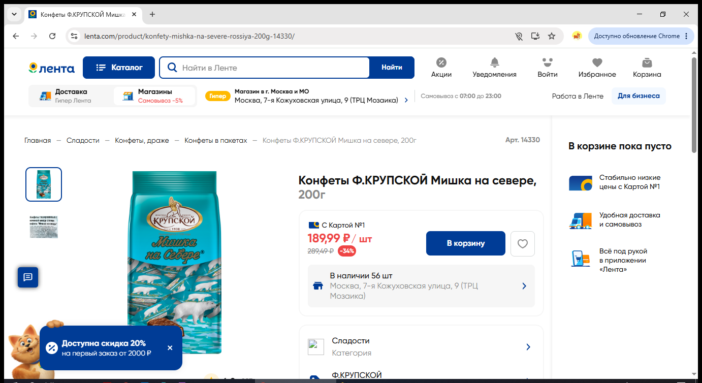The width and height of the screenshot is (702, 383).
Task: Open Chrome's tab search dropdown
Action: pyautogui.click(x=14, y=14)
